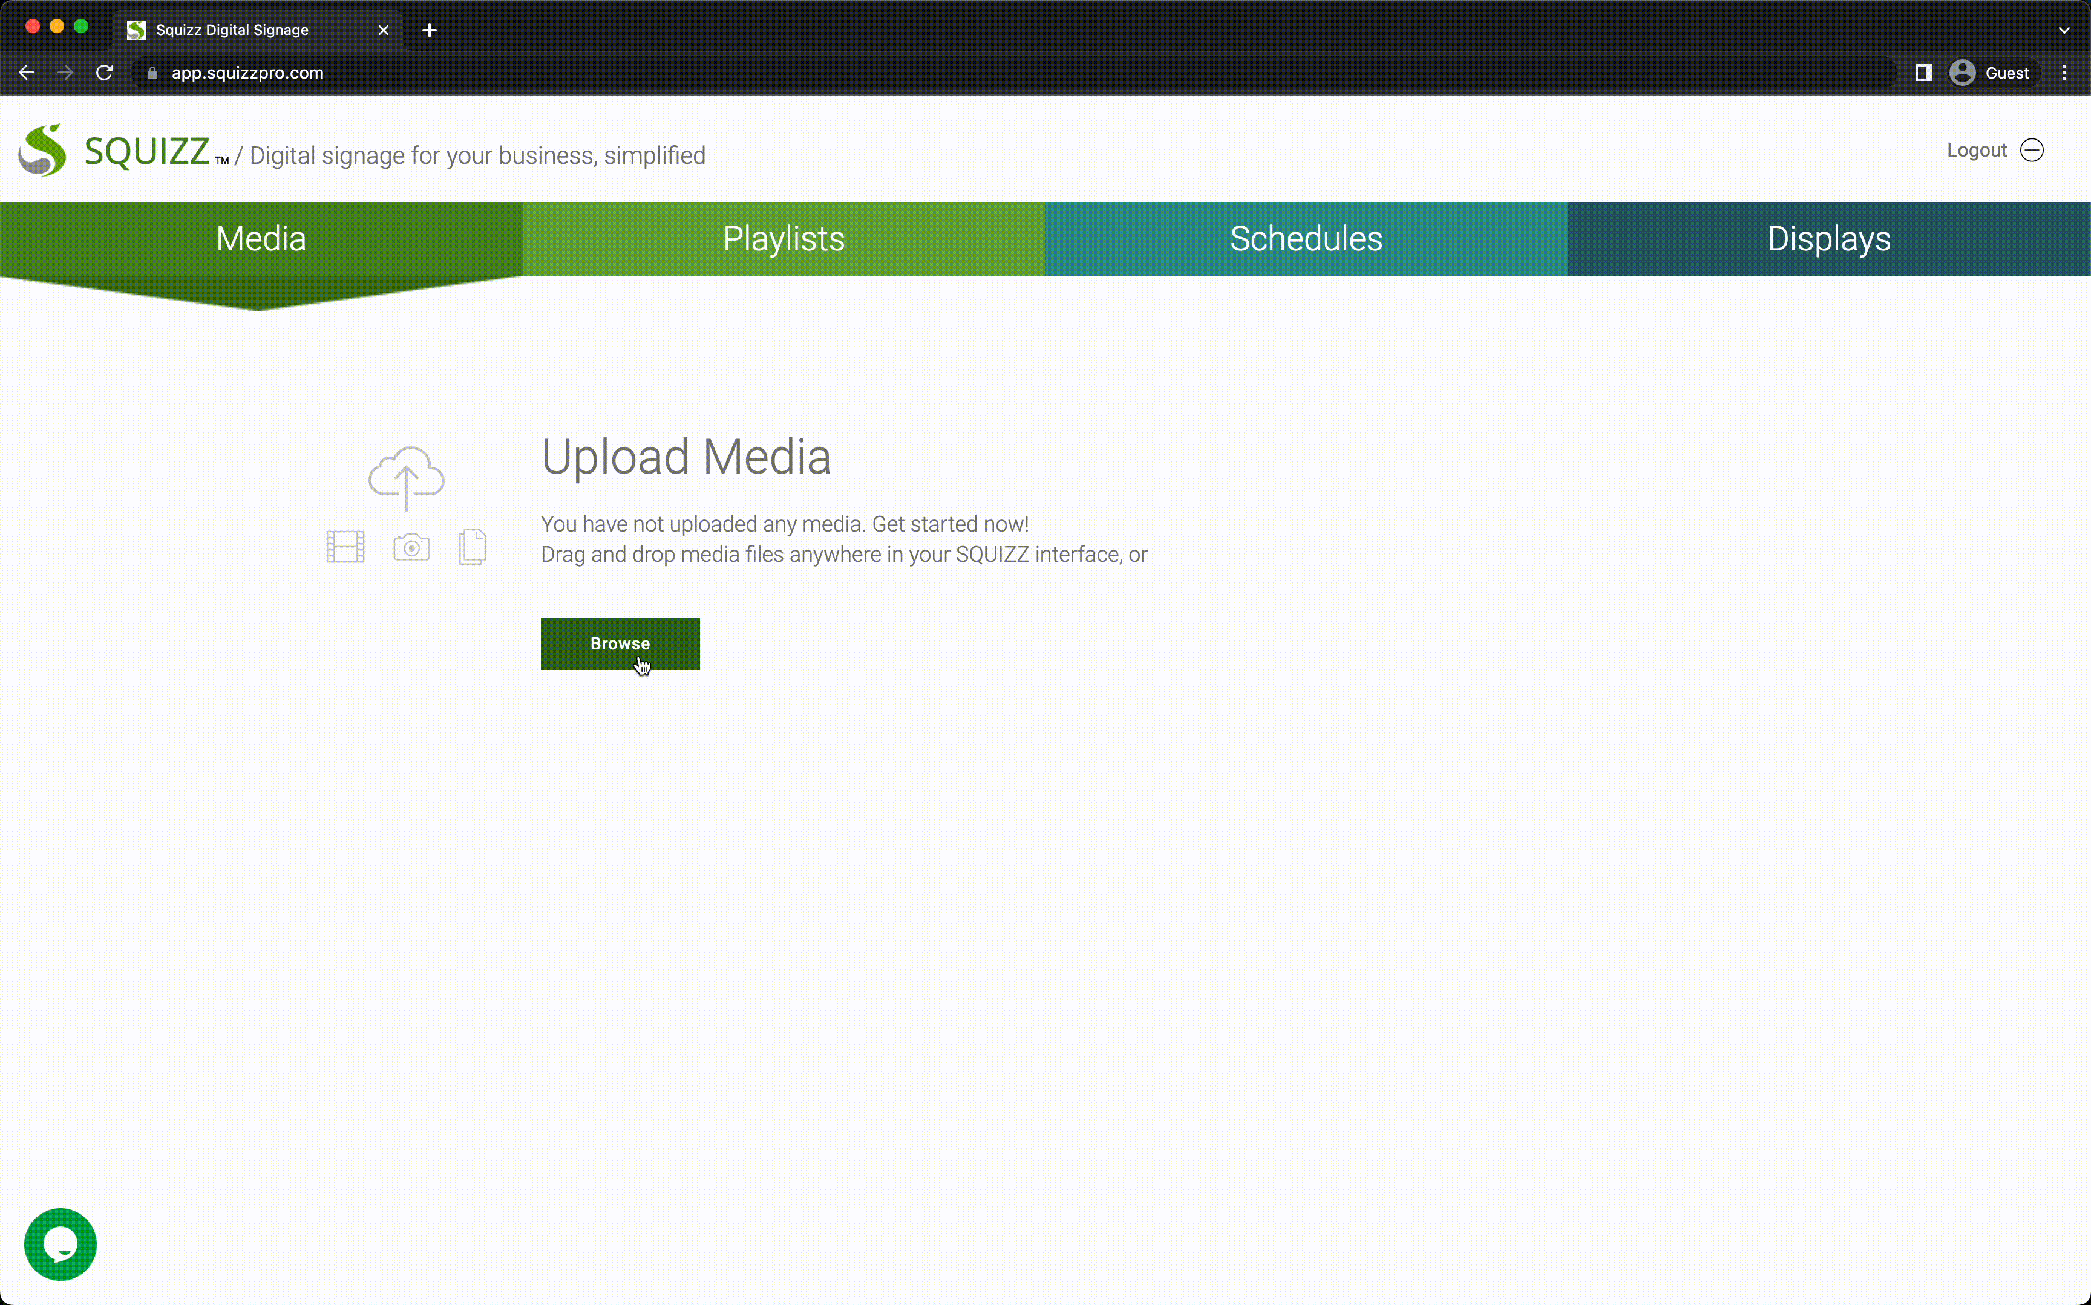Switch to the Playlists tab
This screenshot has width=2091, height=1305.
[x=784, y=239]
